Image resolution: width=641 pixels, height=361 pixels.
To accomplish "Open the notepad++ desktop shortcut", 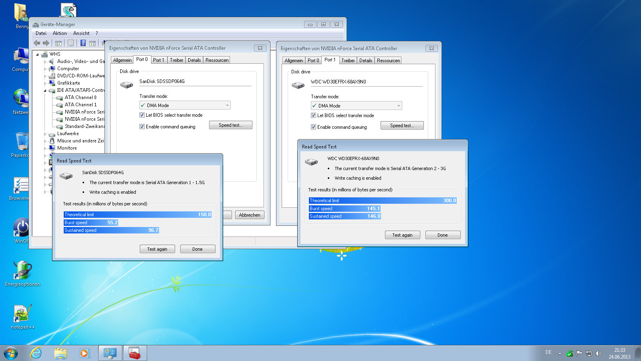I will tap(22, 315).
